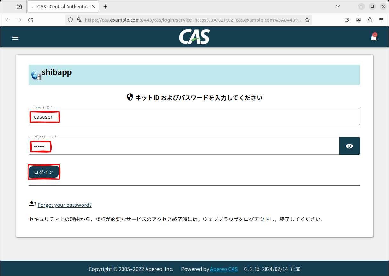Select the CAS login browser tab
389x276 pixels.
tap(61, 6)
